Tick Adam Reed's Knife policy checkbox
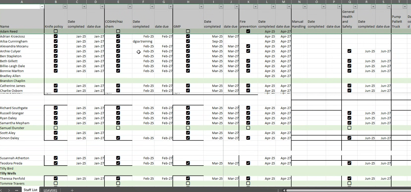The height and width of the screenshot is (192, 411). [x=56, y=31]
